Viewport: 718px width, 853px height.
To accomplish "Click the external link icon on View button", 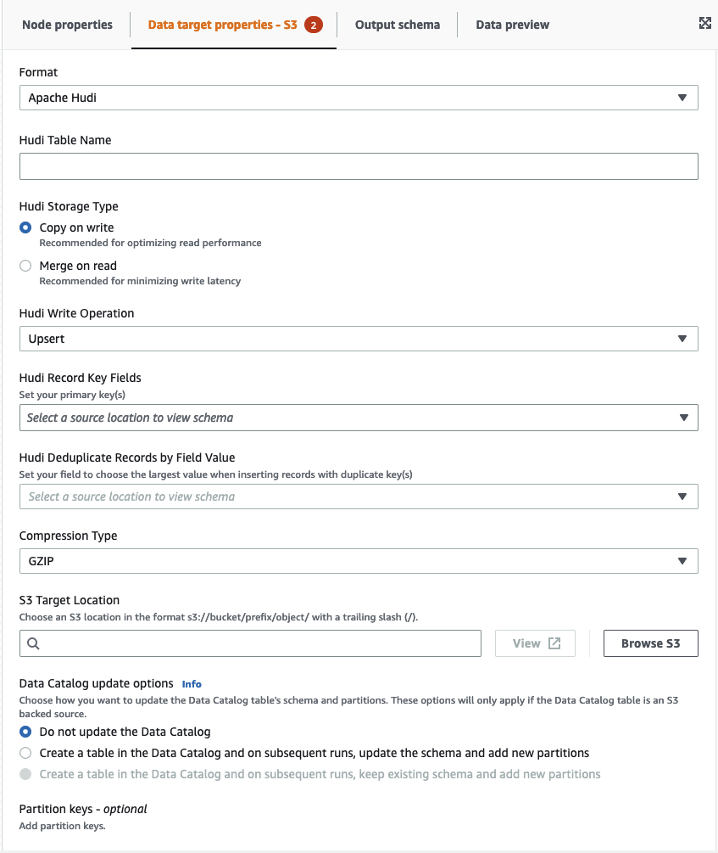I will pyautogui.click(x=554, y=643).
